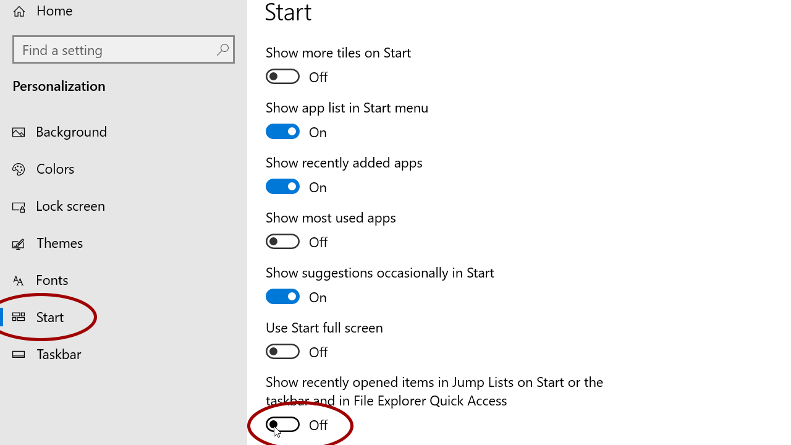
Task: Disable Show app list in Start menu
Action: tap(282, 131)
